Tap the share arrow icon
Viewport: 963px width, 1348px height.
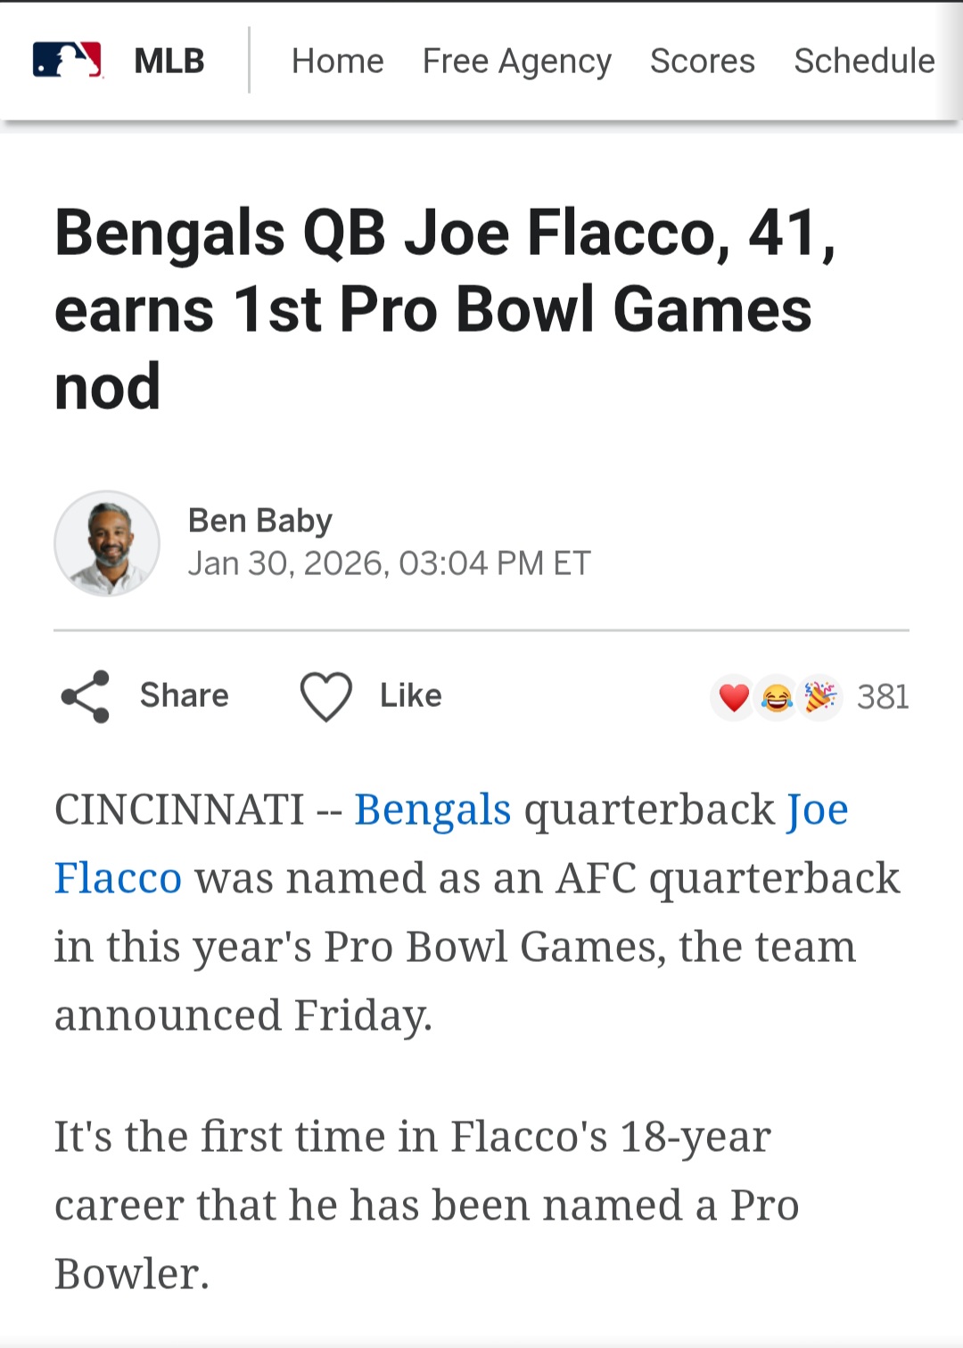click(85, 696)
